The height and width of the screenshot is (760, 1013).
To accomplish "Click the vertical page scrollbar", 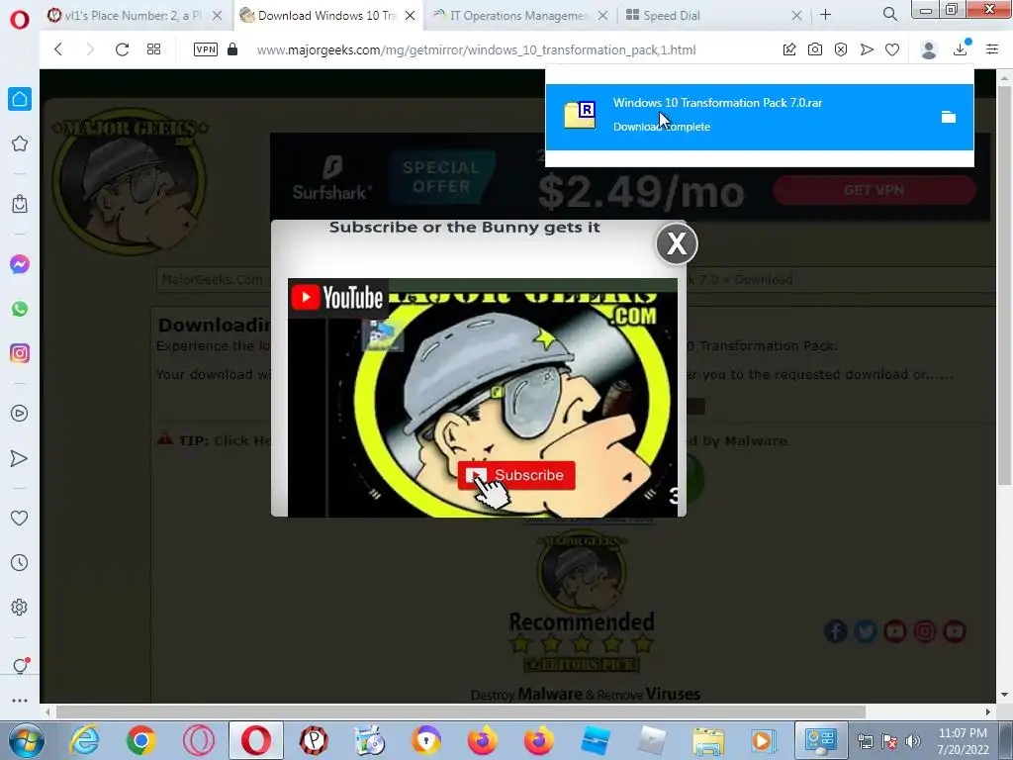I will (1004, 284).
